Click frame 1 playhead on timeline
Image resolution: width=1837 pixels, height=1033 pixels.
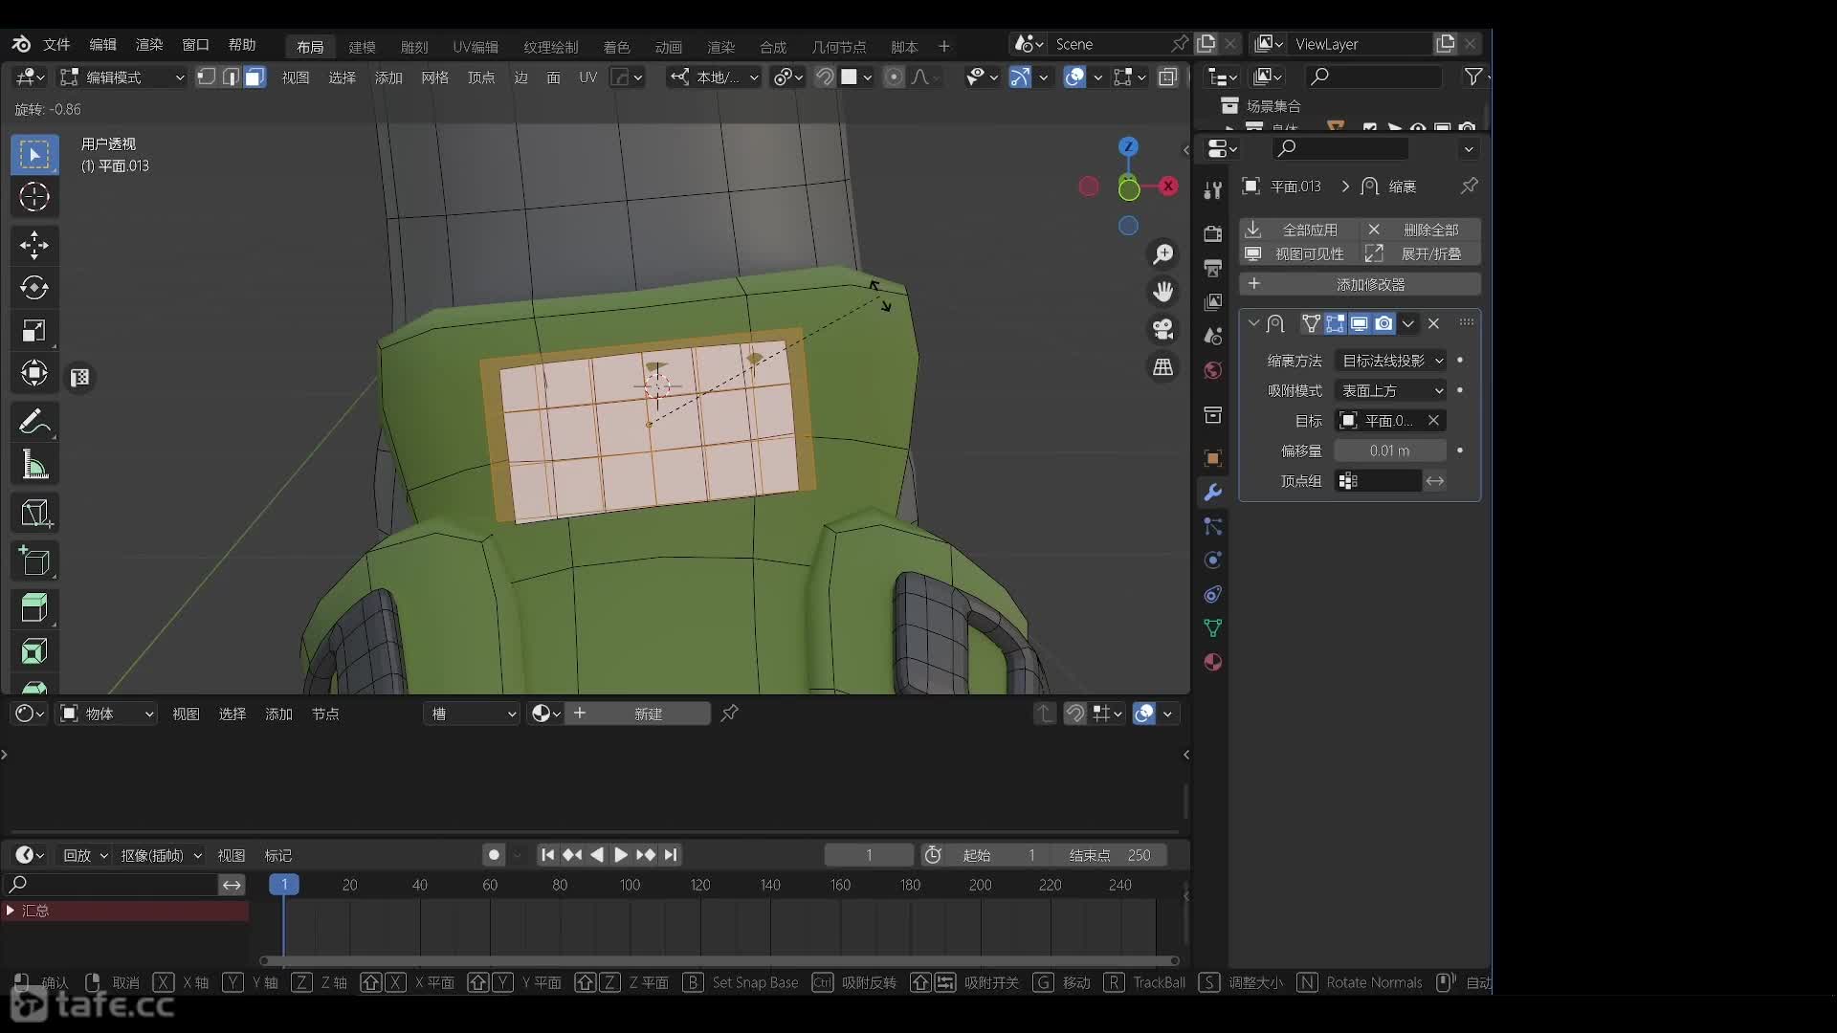click(283, 885)
